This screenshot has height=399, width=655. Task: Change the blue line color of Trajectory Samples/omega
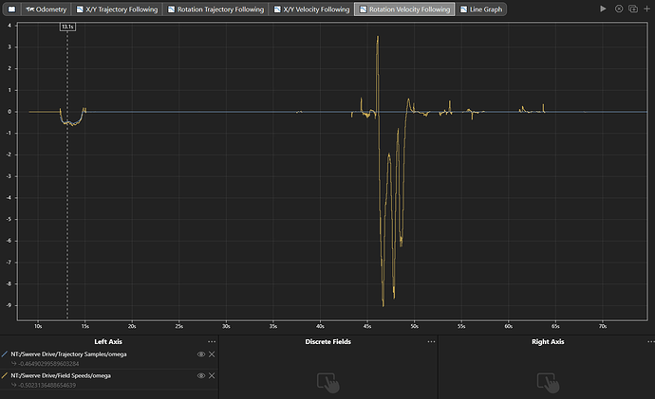(x=5, y=354)
